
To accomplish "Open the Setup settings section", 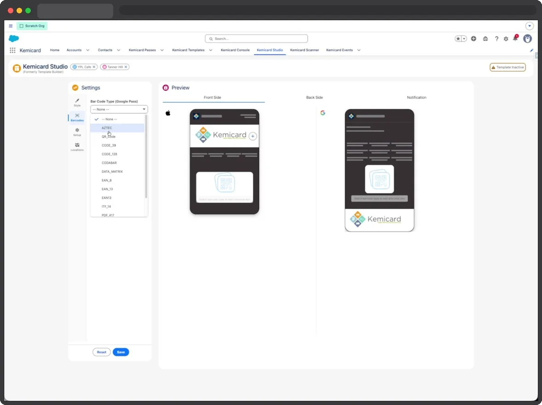I will coord(77,132).
